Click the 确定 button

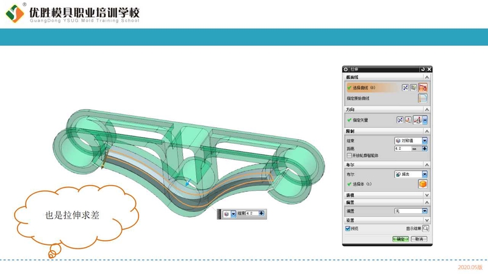[400, 239]
